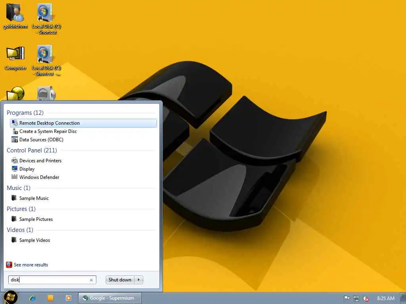Select the second Local Disk (C) Shortcut icon
This screenshot has height=304, width=406.
coord(46,61)
